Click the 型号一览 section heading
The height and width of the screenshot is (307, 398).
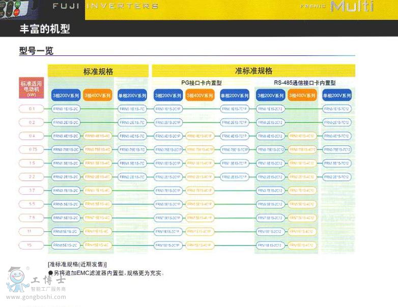point(36,51)
